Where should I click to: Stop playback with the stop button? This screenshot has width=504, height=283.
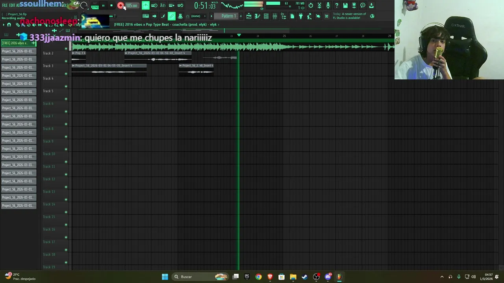(111, 6)
